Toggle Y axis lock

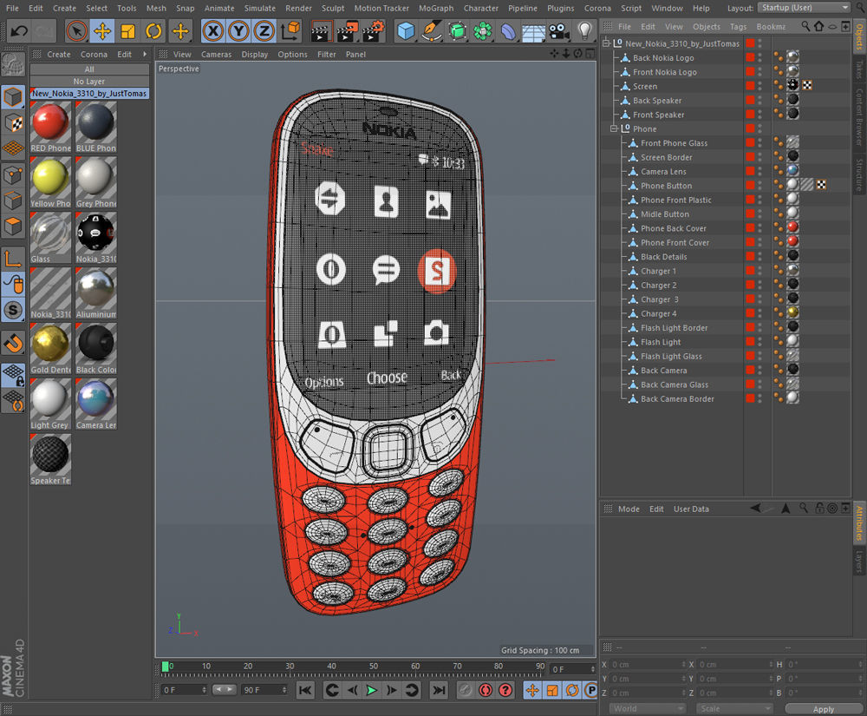238,31
